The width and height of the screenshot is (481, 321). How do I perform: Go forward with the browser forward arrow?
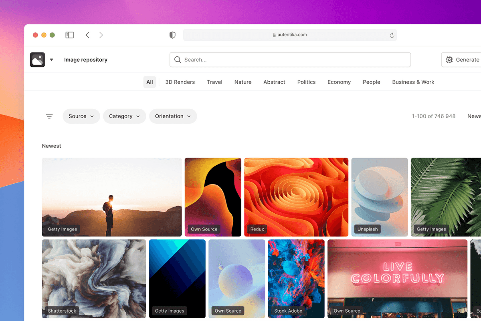[101, 35]
